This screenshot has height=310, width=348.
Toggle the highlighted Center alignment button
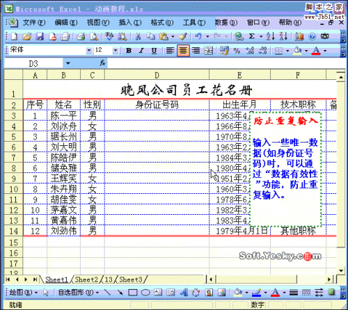pyautogui.click(x=183, y=51)
